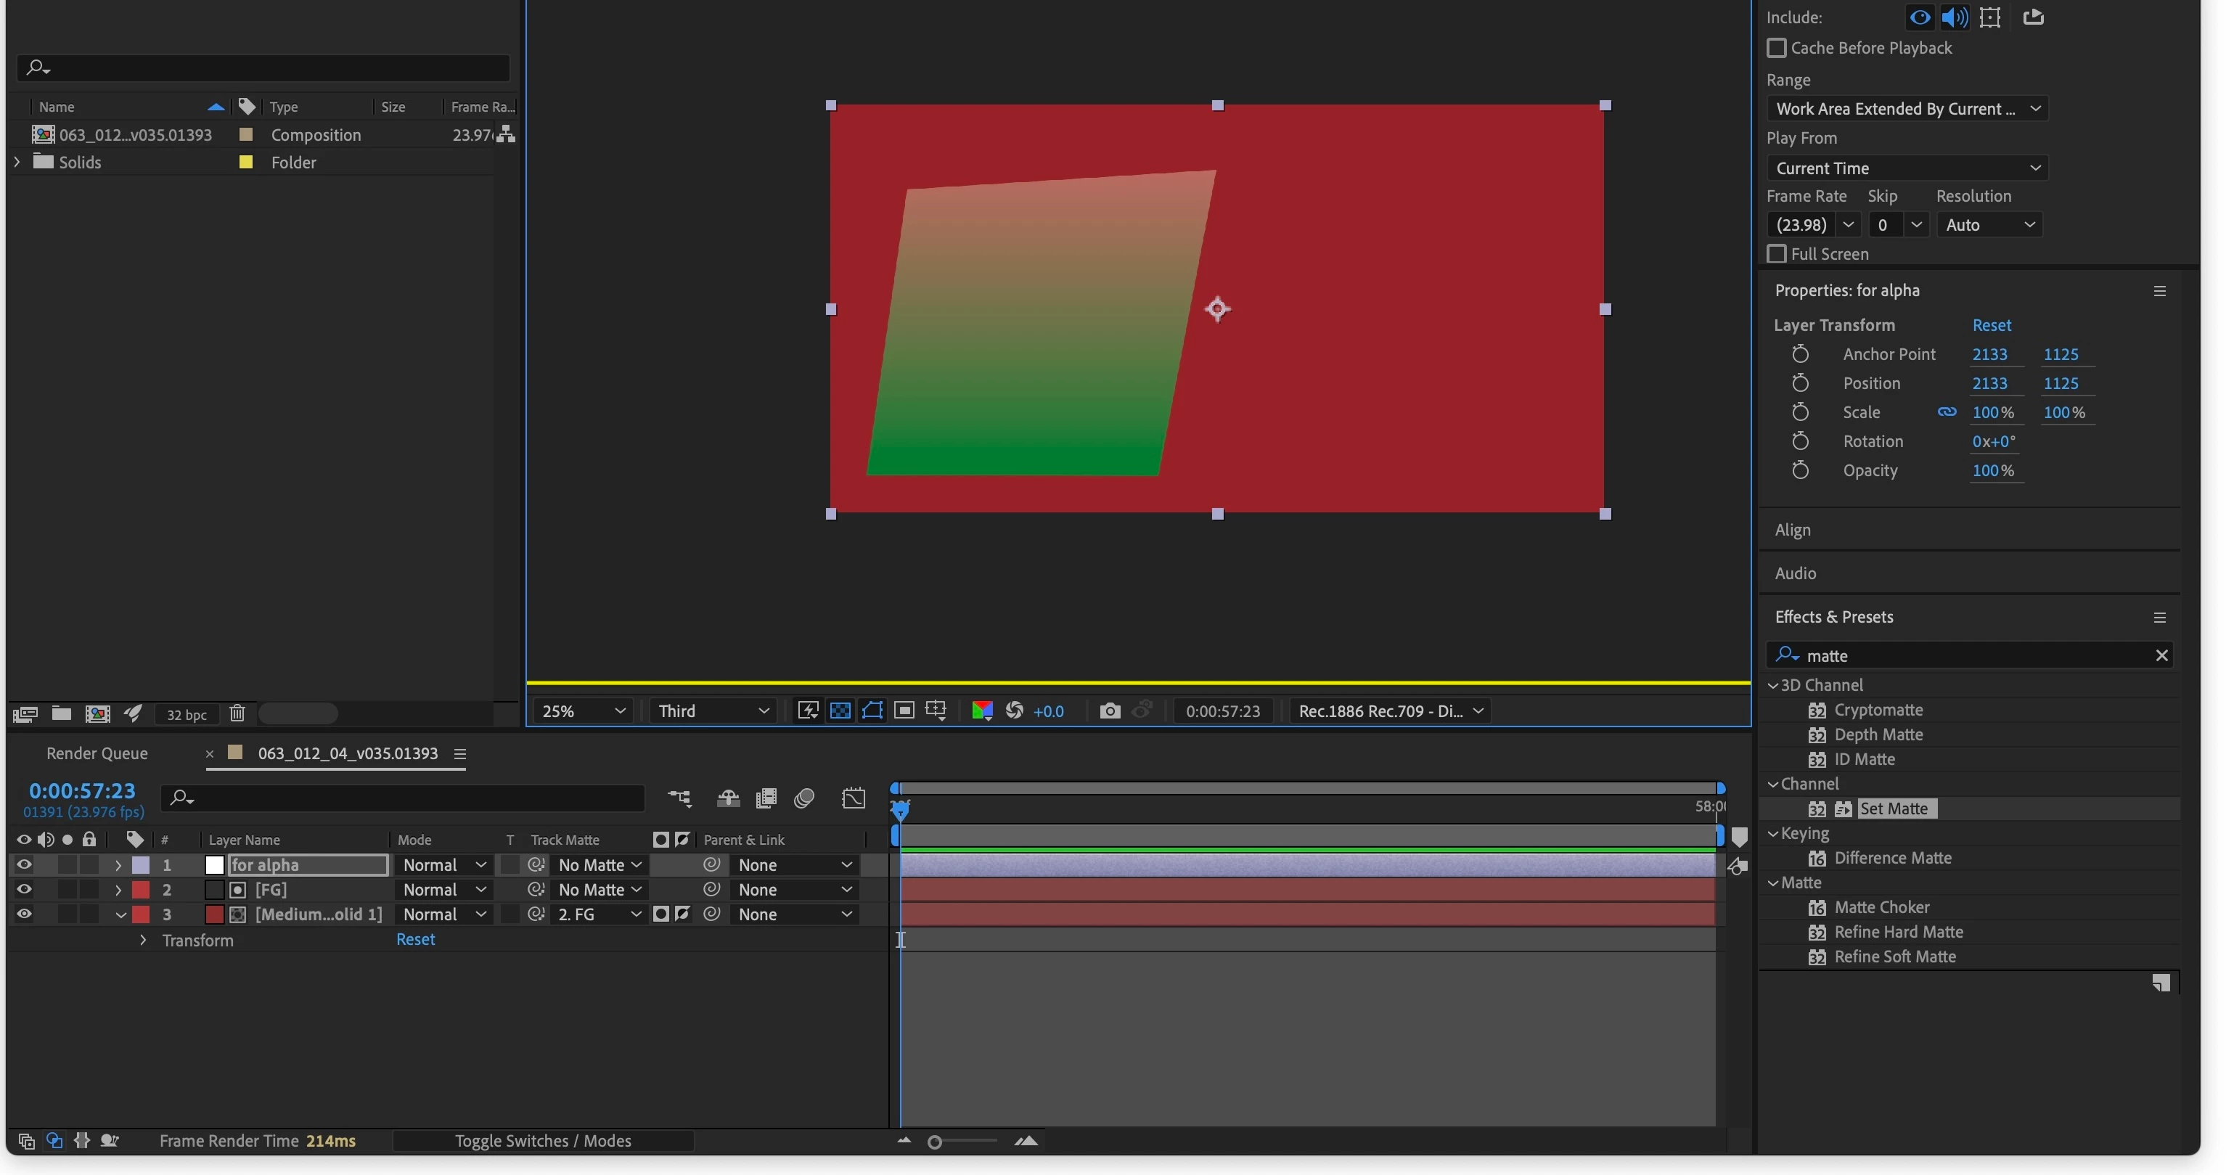Hide the FG layer with eye toggle
The width and height of the screenshot is (2234, 1175).
(x=23, y=890)
